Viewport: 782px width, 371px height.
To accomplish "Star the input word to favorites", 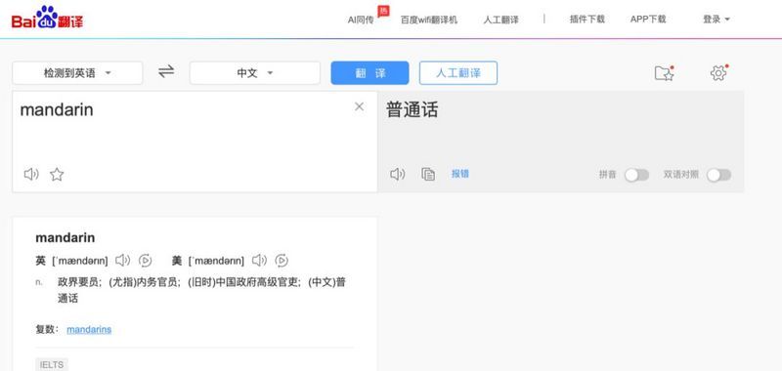I will point(57,175).
